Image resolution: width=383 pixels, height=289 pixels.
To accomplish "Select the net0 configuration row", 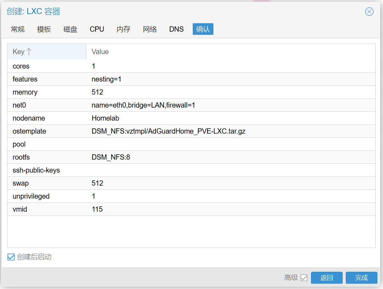I will click(x=105, y=105).
